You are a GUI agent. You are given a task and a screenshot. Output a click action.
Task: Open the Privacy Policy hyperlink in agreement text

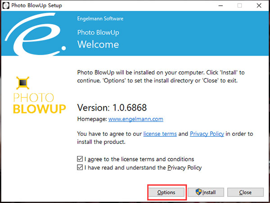point(207,134)
